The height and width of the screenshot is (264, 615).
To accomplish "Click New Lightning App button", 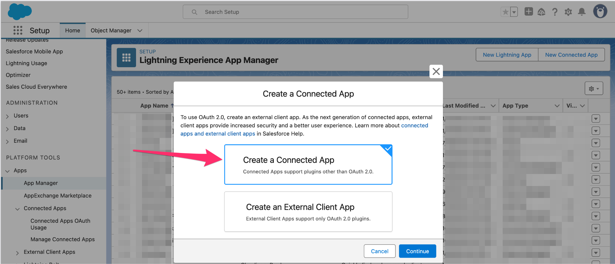I will 507,55.
